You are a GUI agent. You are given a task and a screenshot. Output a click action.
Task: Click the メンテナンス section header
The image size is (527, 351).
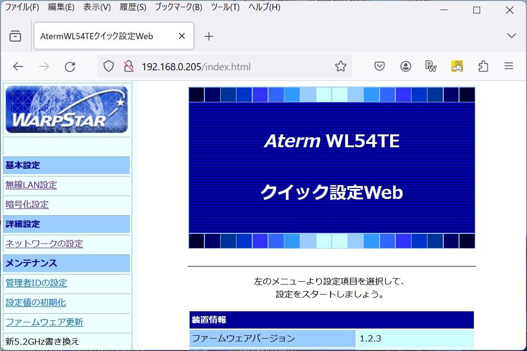67,263
